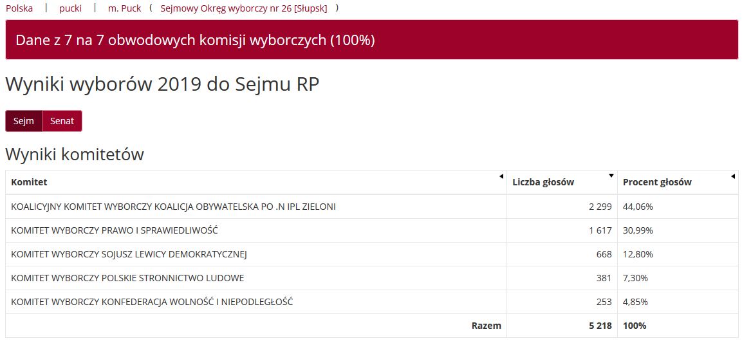Switch to the Senat results tab
742x343 pixels.
(62, 121)
